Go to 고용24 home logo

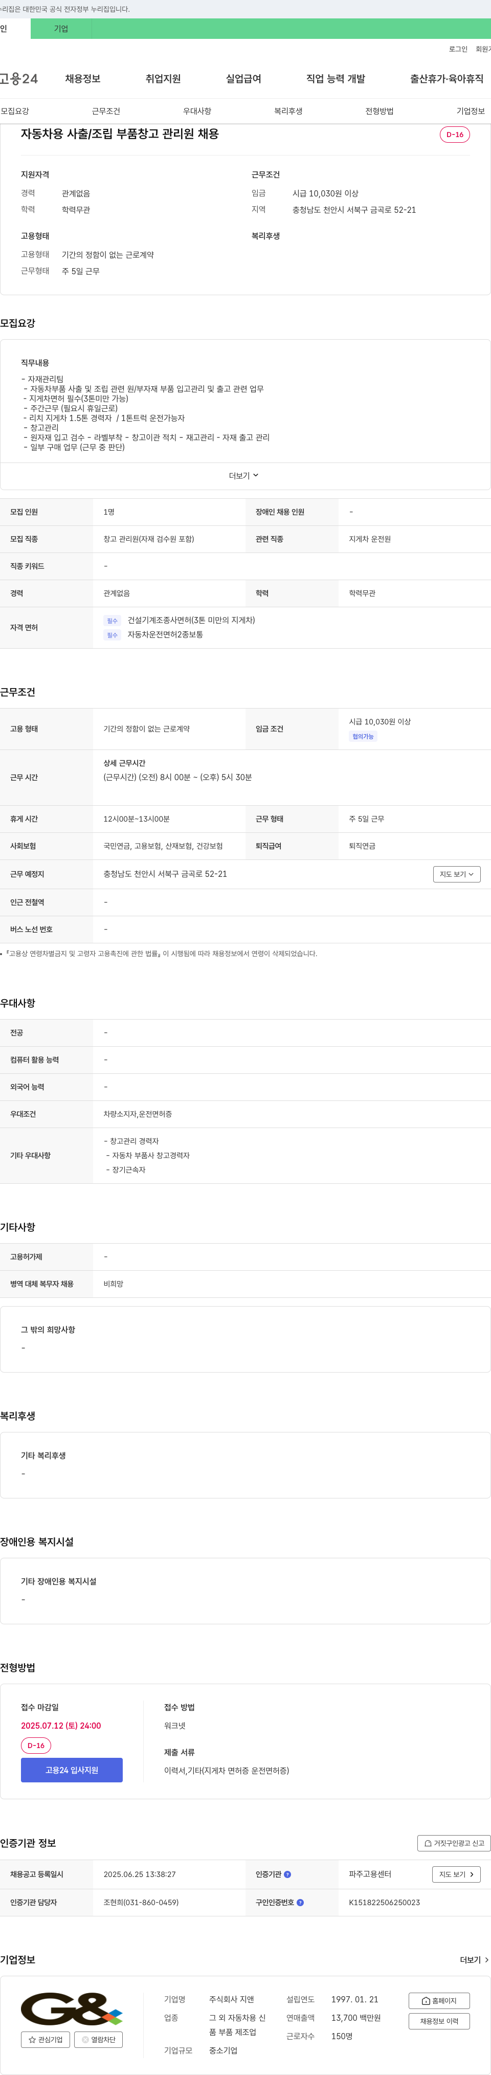point(18,79)
